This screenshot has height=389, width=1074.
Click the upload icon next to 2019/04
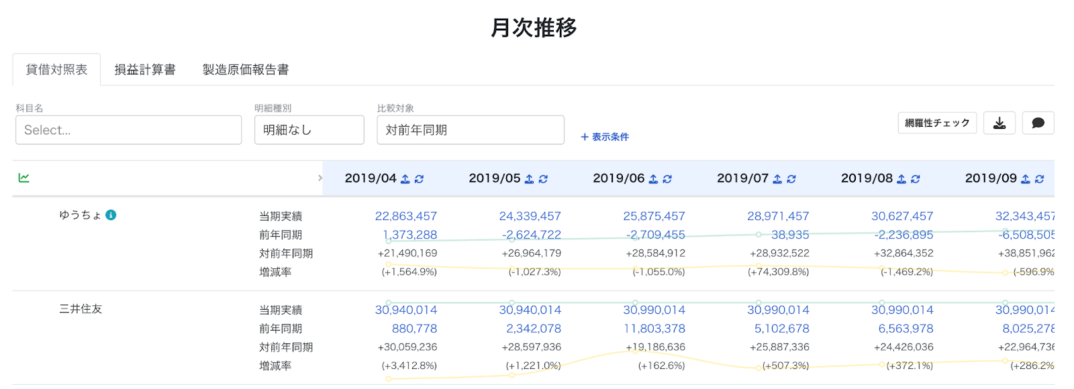pos(405,179)
